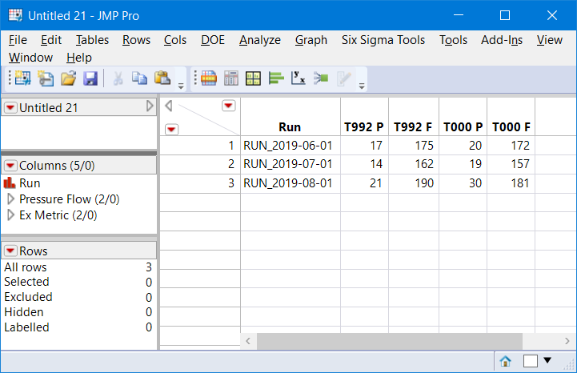The image size is (577, 373).
Task: Click the Home window icon in status bar
Action: point(505,361)
